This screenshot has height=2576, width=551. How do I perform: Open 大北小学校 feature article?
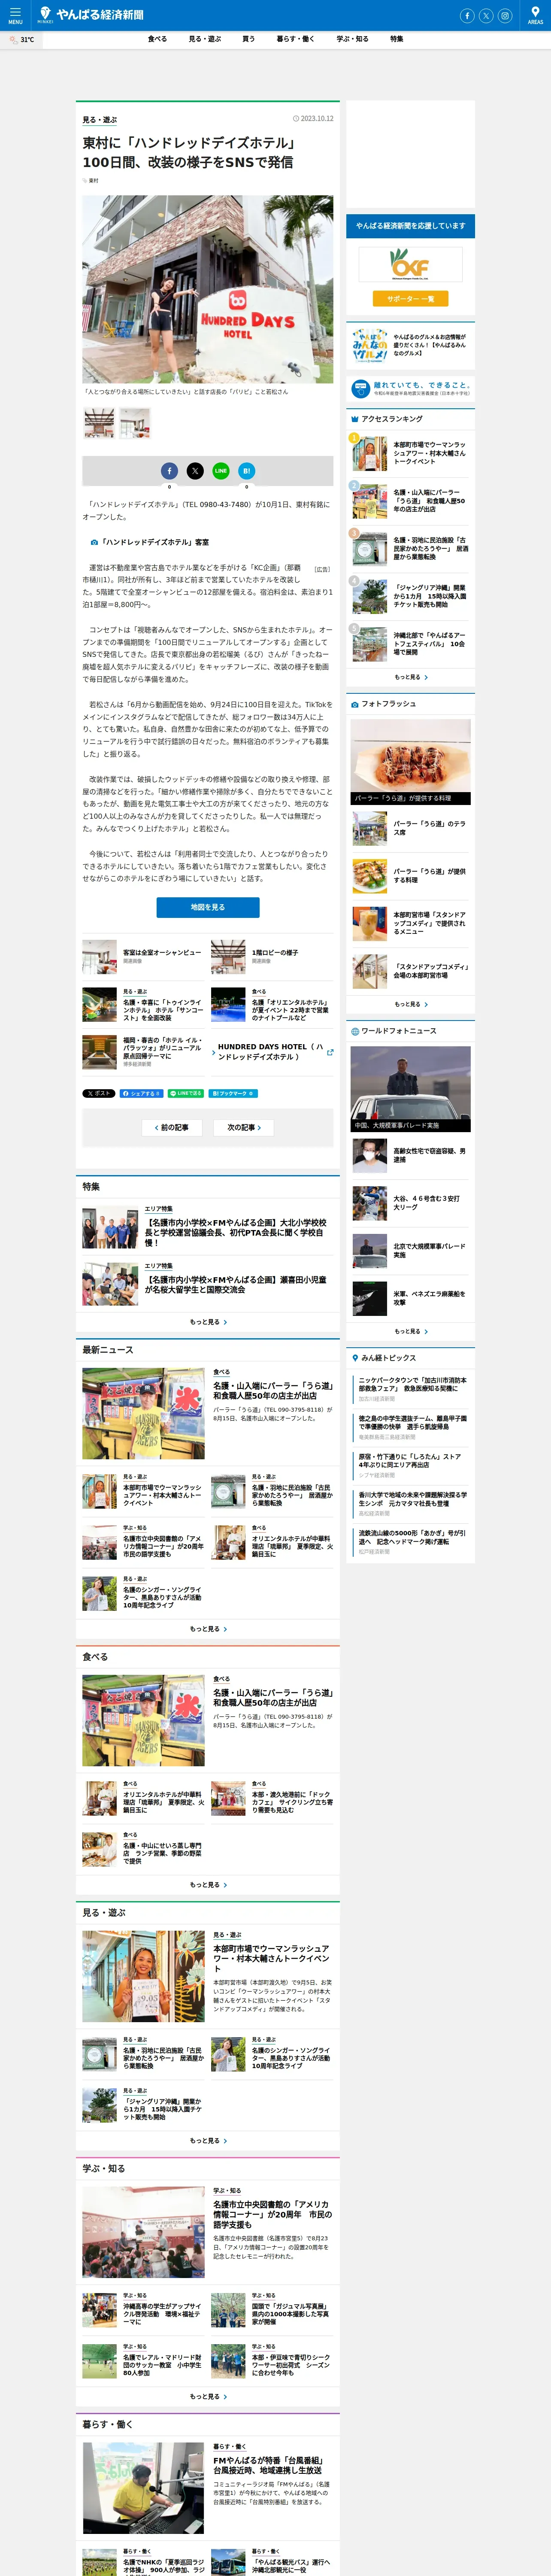pos(208,1228)
